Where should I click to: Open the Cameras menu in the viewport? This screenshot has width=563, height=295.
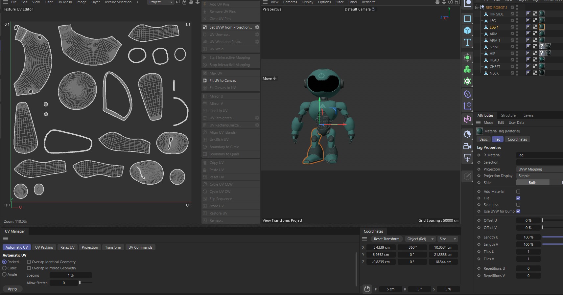[290, 2]
